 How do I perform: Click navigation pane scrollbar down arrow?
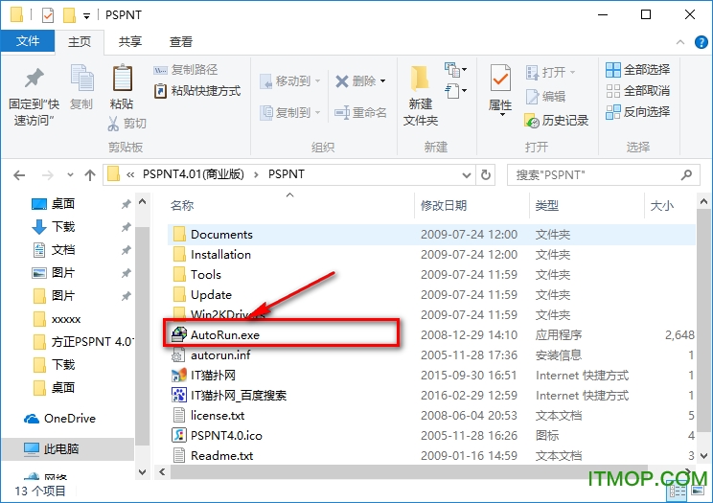point(143,472)
